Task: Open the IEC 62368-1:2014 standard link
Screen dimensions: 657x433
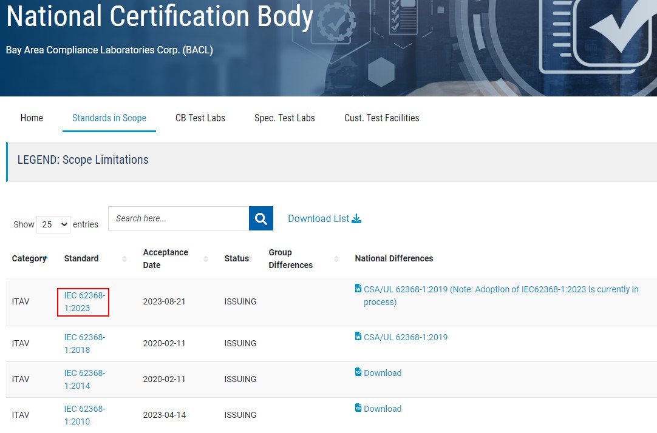Action: click(85, 379)
